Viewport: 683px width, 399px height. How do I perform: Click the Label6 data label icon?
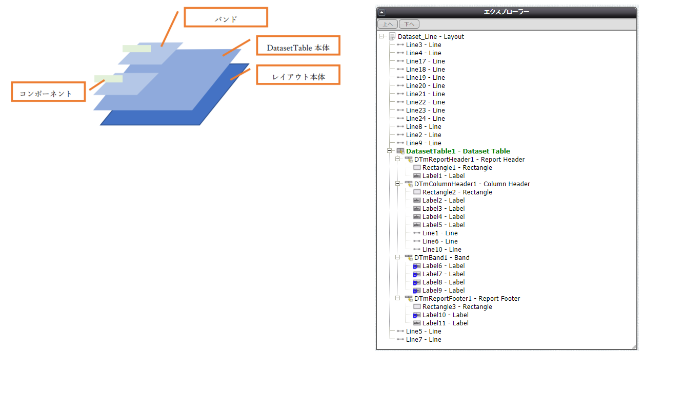click(x=417, y=266)
